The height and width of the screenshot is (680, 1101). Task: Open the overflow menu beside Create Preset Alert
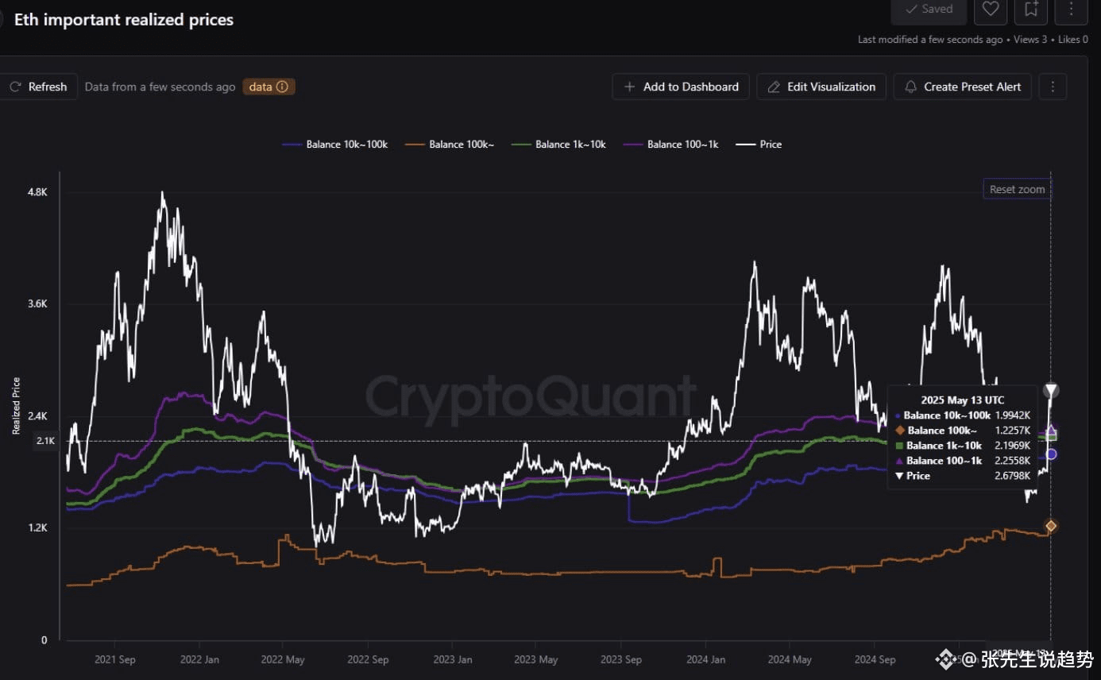point(1053,87)
